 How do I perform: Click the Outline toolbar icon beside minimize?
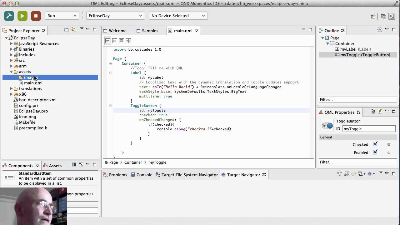click(x=380, y=30)
